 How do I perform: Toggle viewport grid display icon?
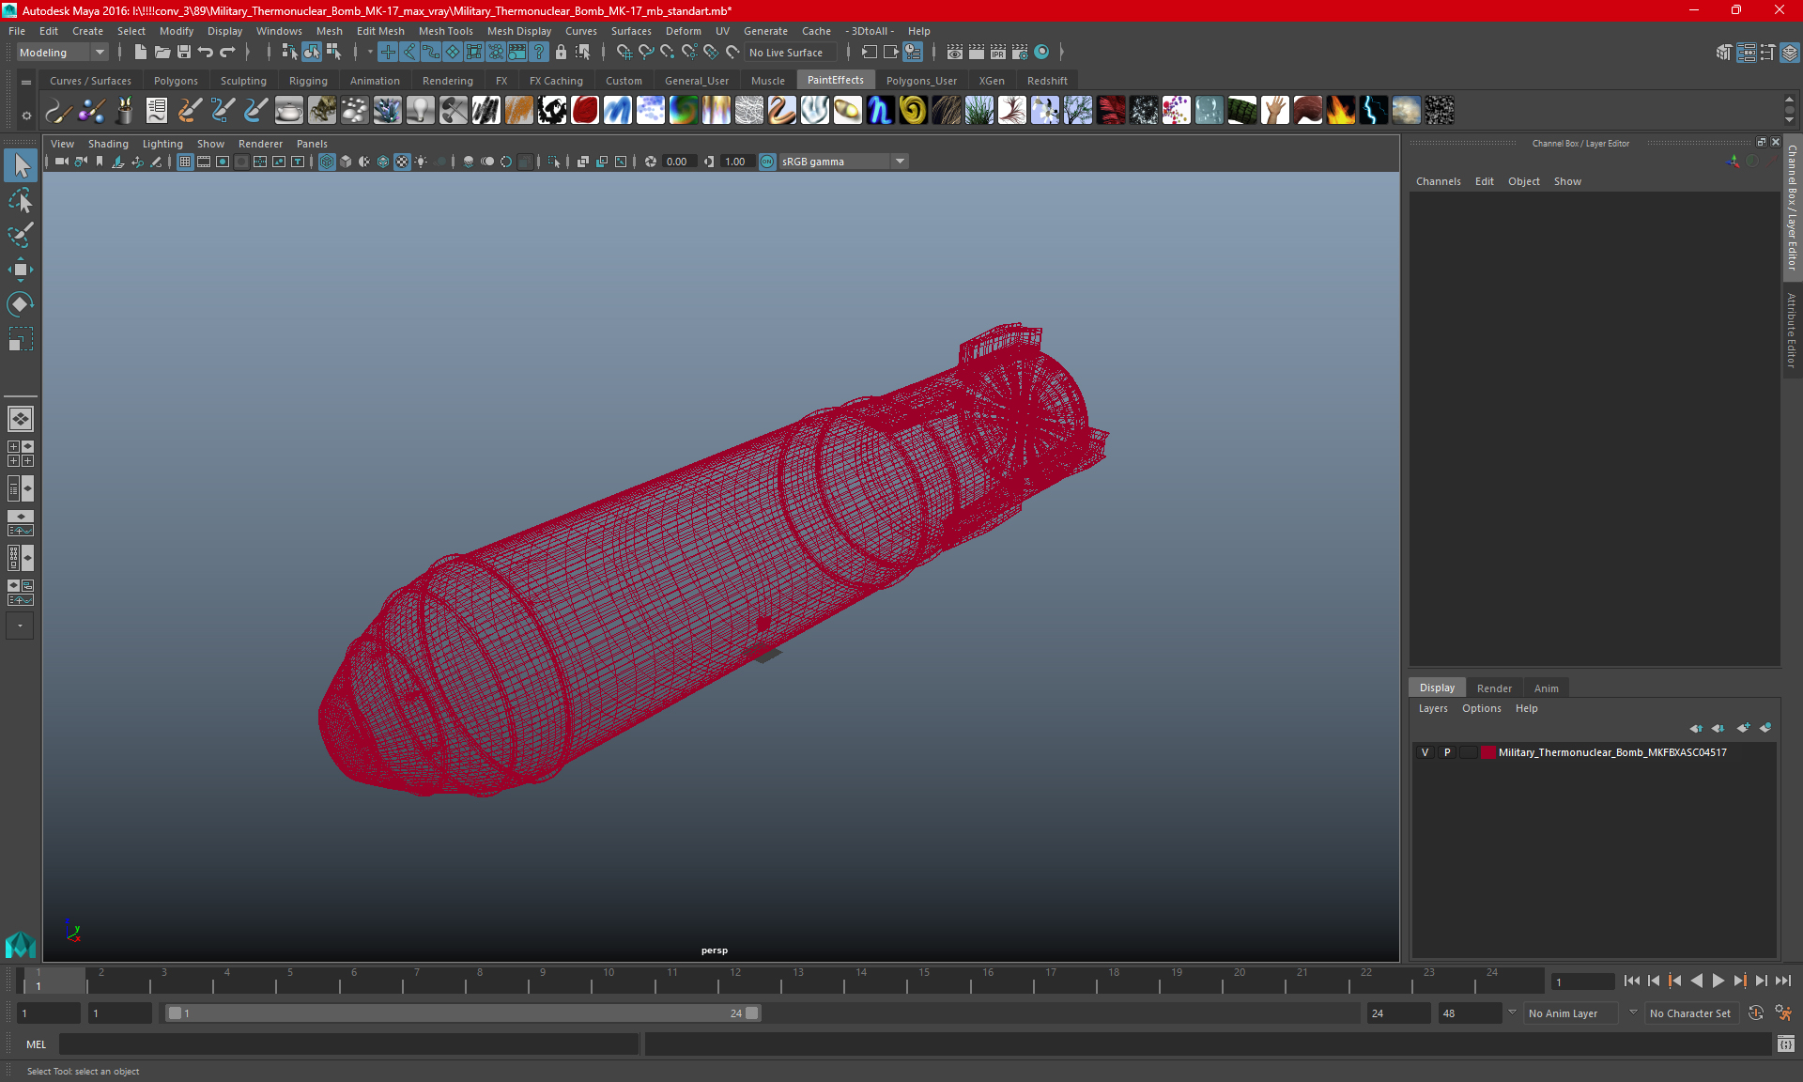pos(185,162)
